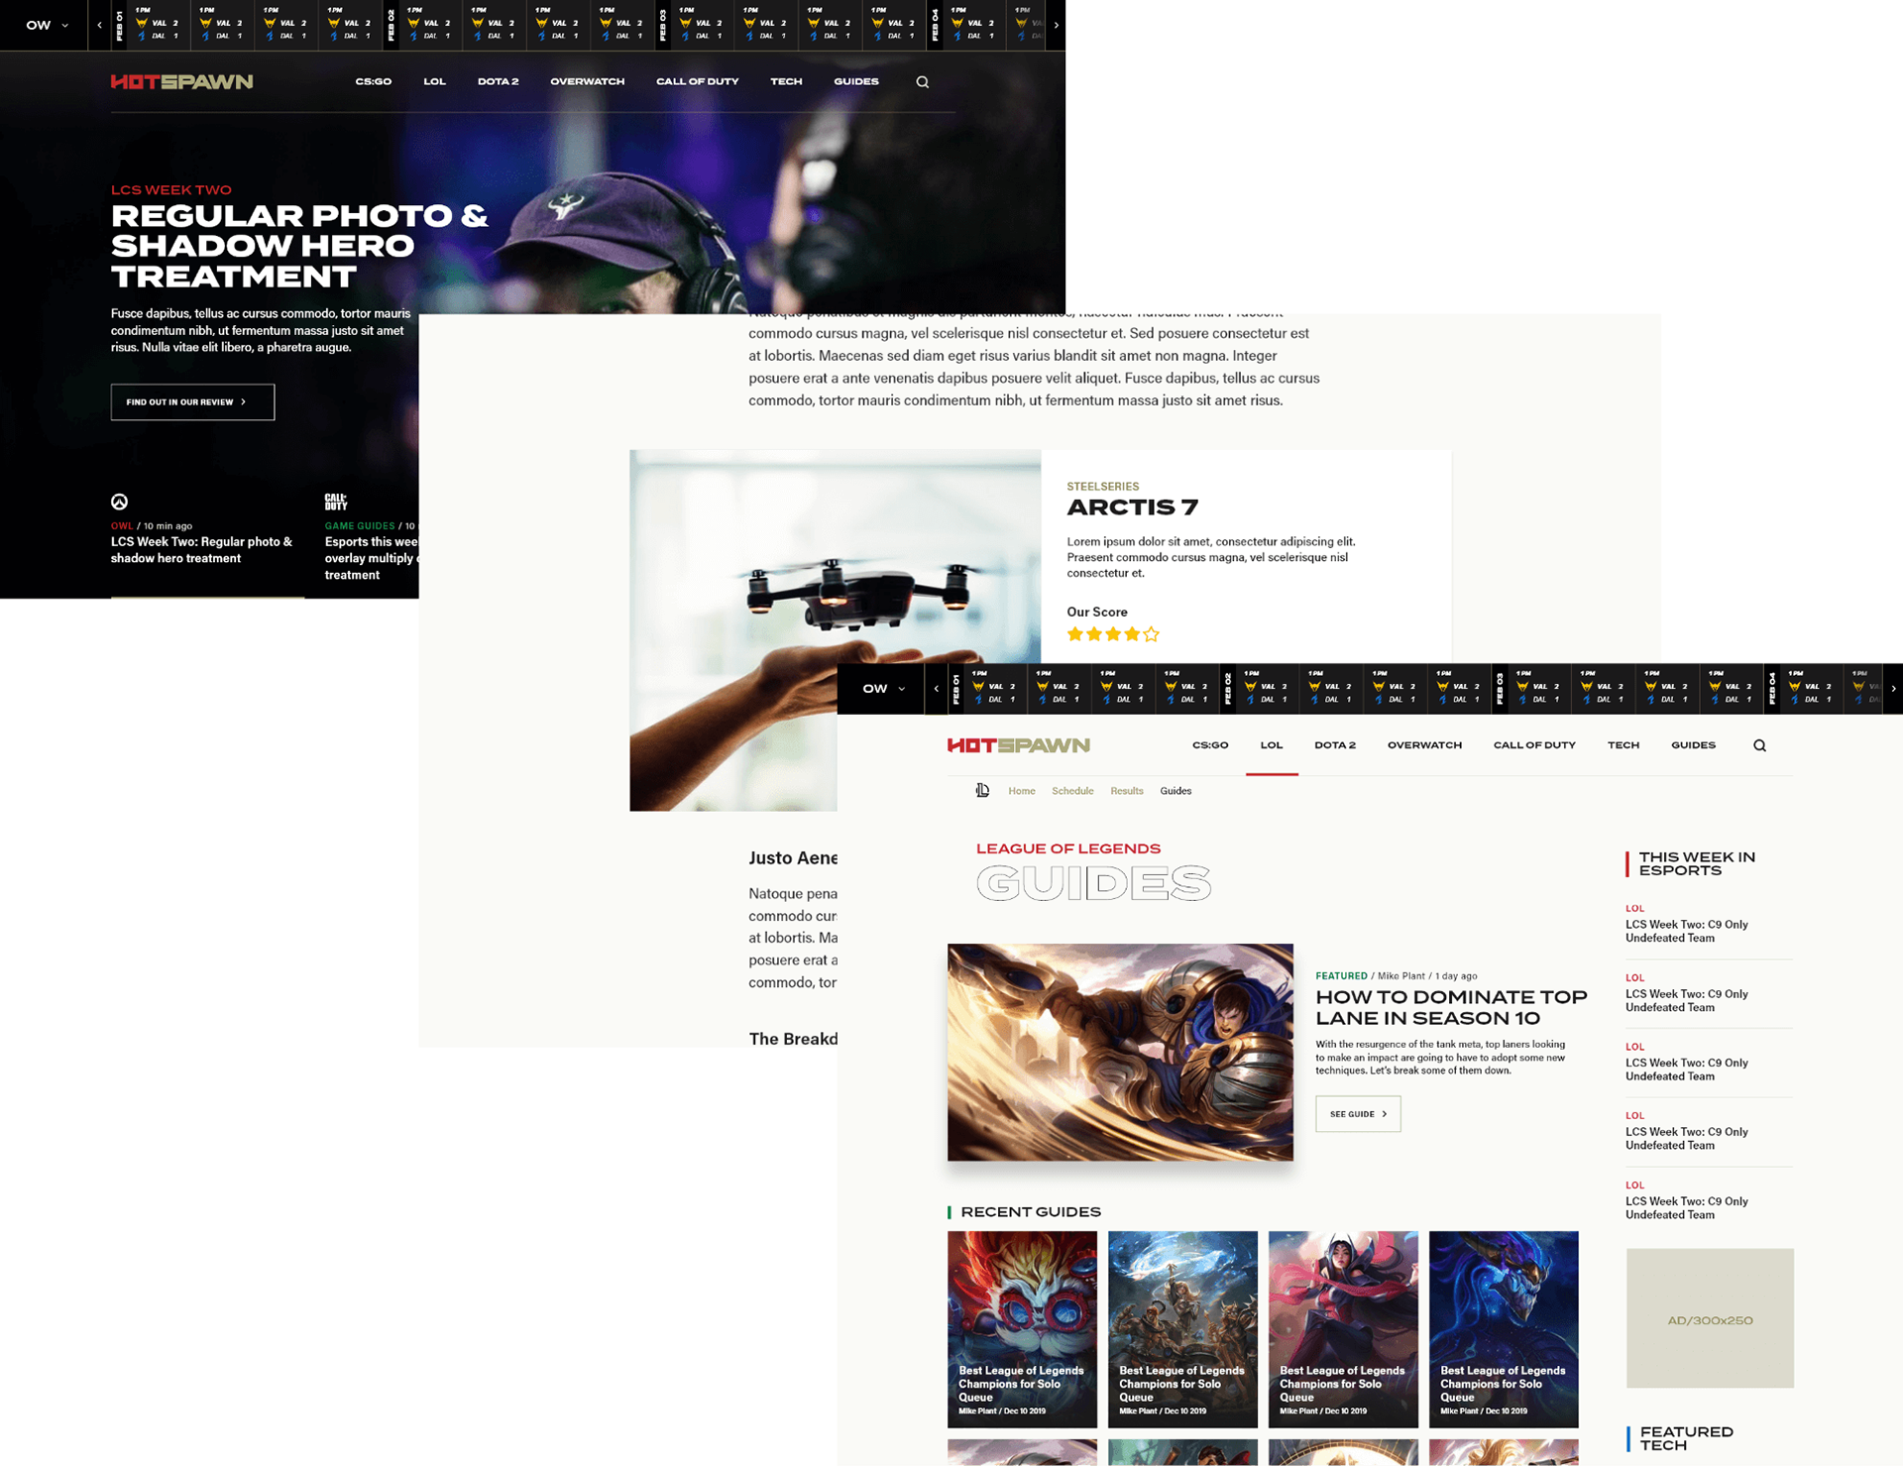Select the active LOL tab on guides page

[1272, 745]
